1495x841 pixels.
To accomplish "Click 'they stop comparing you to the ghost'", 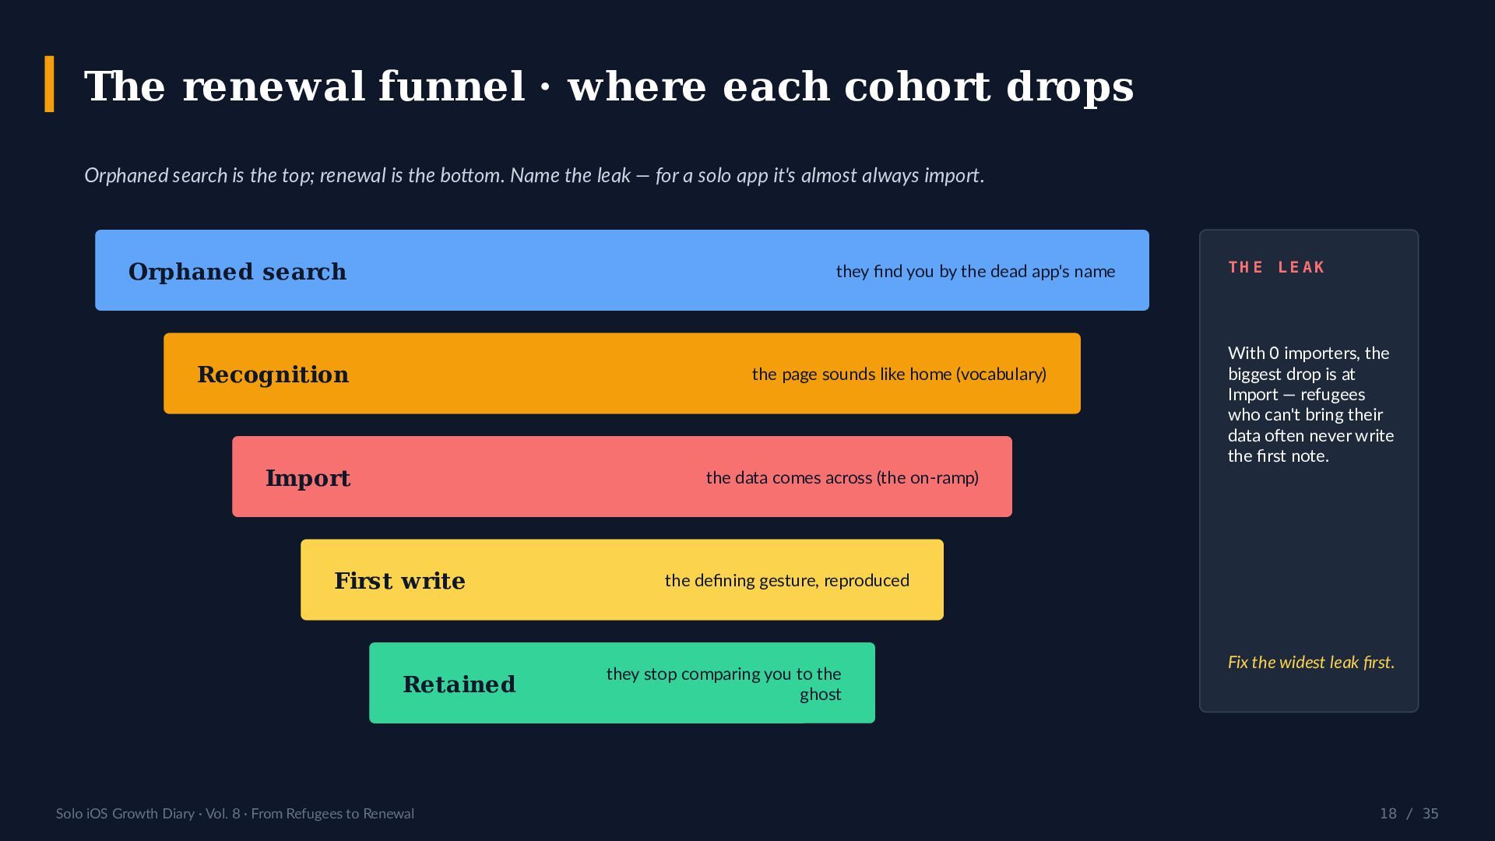I will pos(724,684).
